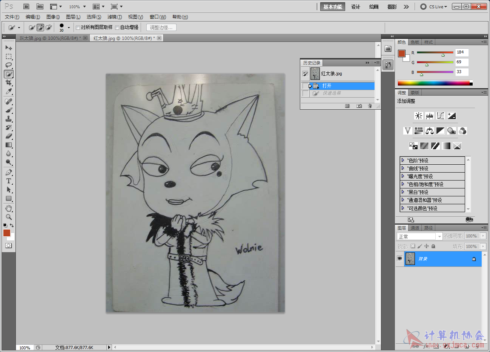Open the CS Live button

pos(434,7)
